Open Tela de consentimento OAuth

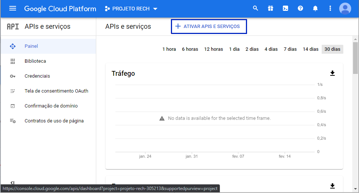[x=56, y=91]
